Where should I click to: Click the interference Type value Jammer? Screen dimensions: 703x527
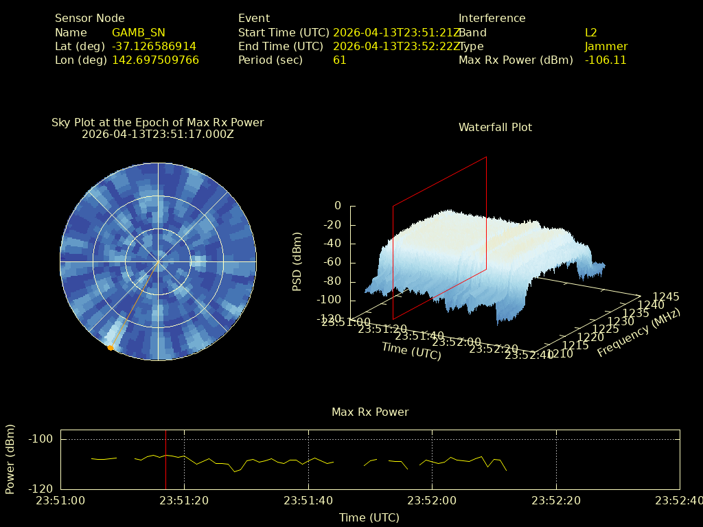pyautogui.click(x=606, y=47)
